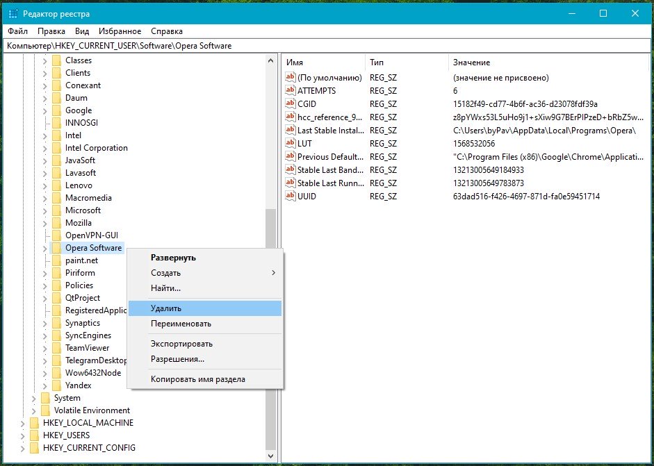
Task: Select the paint.net key
Action: pyautogui.click(x=82, y=260)
